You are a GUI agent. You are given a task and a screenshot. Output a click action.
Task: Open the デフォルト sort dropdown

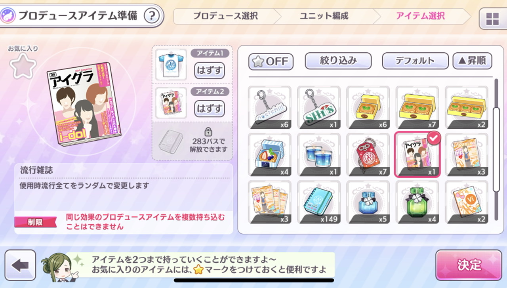[415, 61]
